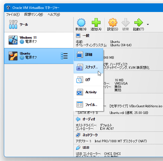The height and width of the screenshot is (161, 163).
Task: Click the Windows 11 OS icon
Action: [13, 40]
